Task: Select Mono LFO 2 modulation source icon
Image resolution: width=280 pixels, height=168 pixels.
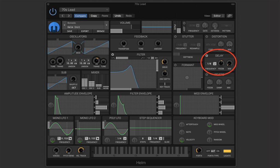Action: (x=80, y=140)
